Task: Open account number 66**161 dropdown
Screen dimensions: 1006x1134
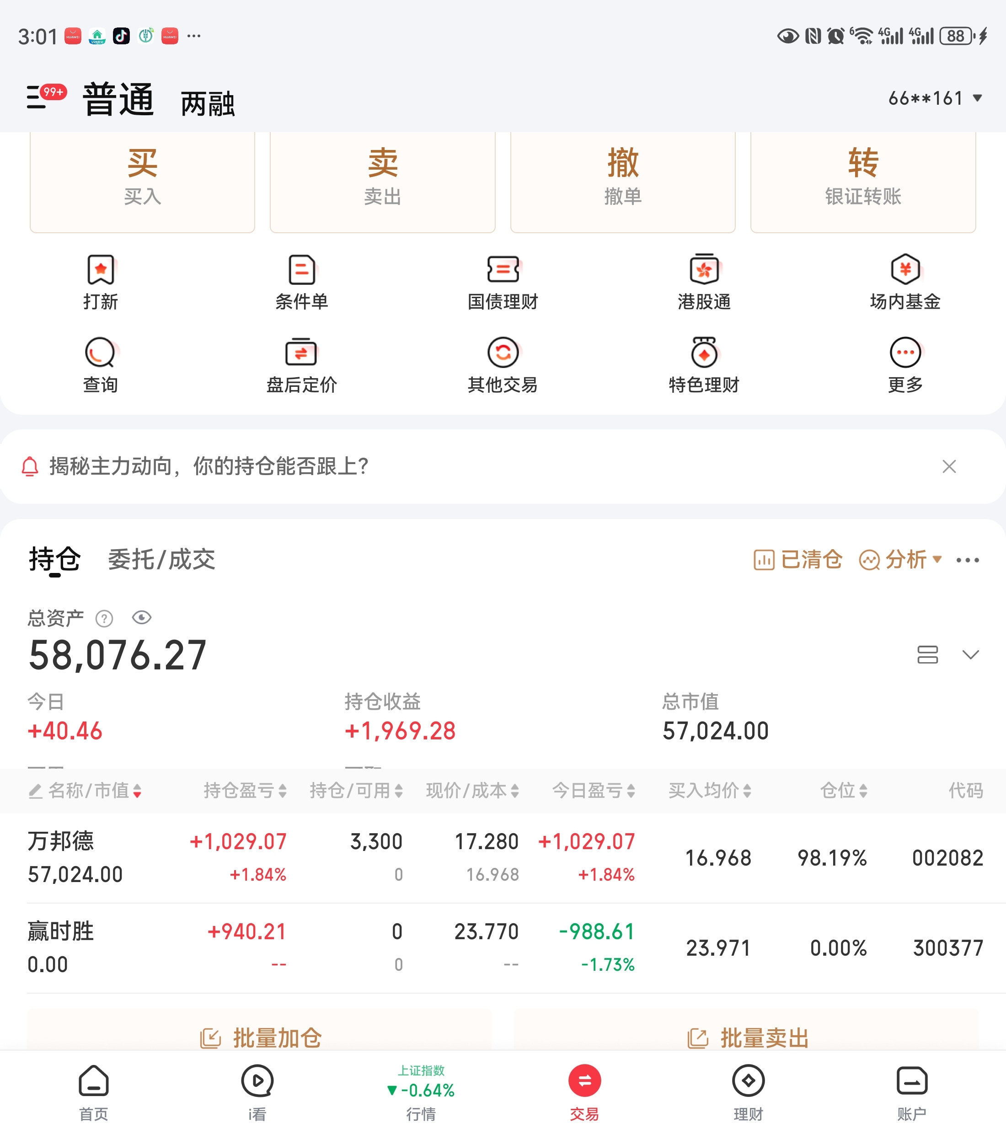Action: click(x=935, y=98)
